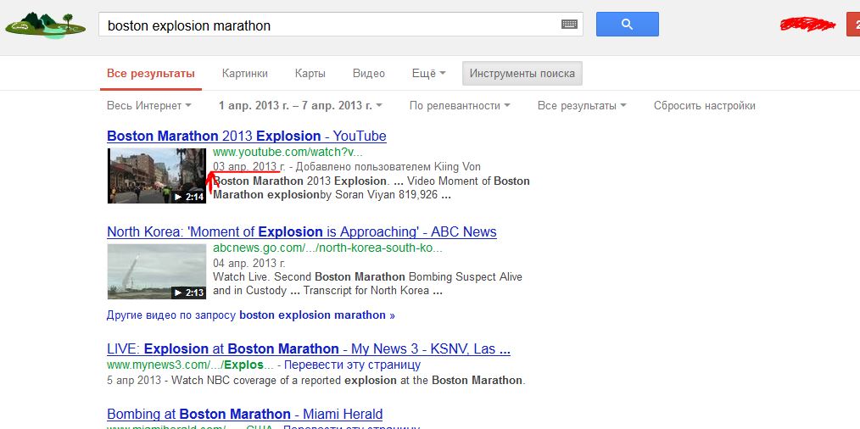Viewport: 860px width, 429px height.
Task: Click the blue search magnifier button
Action: [628, 24]
